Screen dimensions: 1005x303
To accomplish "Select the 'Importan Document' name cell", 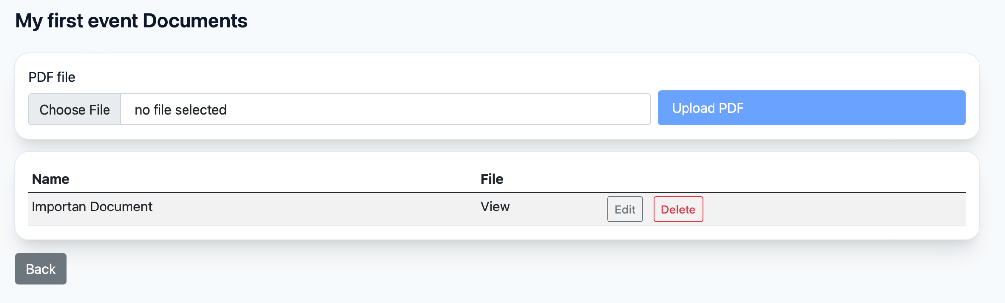I will 92,207.
